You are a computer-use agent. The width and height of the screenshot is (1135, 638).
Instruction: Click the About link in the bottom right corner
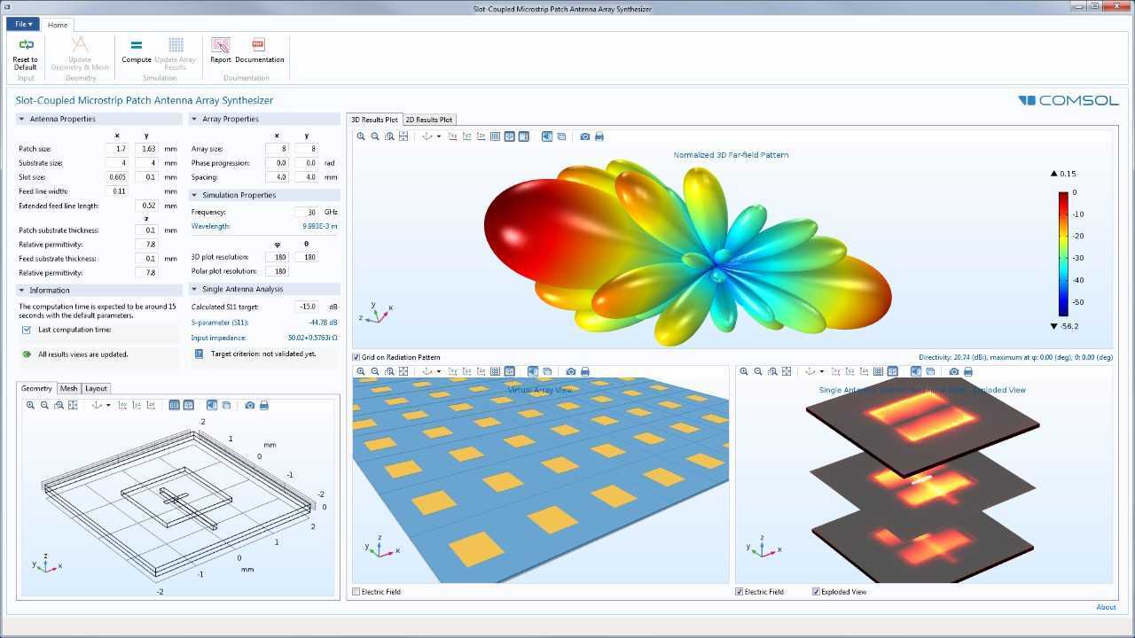coord(1106,607)
